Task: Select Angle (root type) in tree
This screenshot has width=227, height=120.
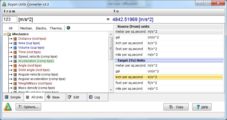Action: [30, 66]
